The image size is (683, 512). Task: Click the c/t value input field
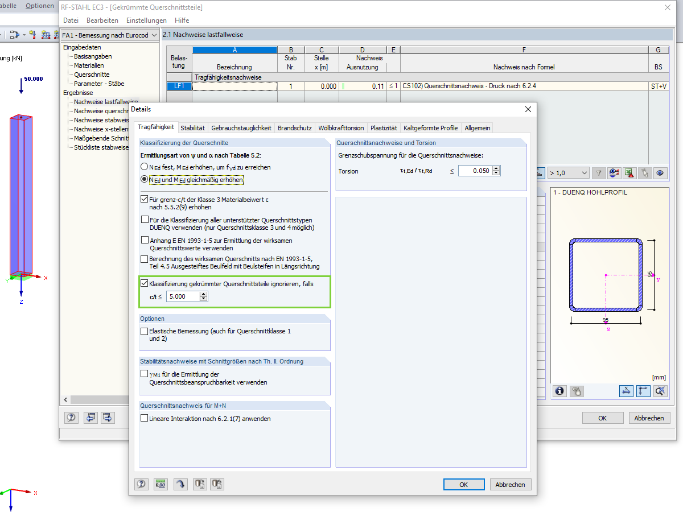[183, 296]
